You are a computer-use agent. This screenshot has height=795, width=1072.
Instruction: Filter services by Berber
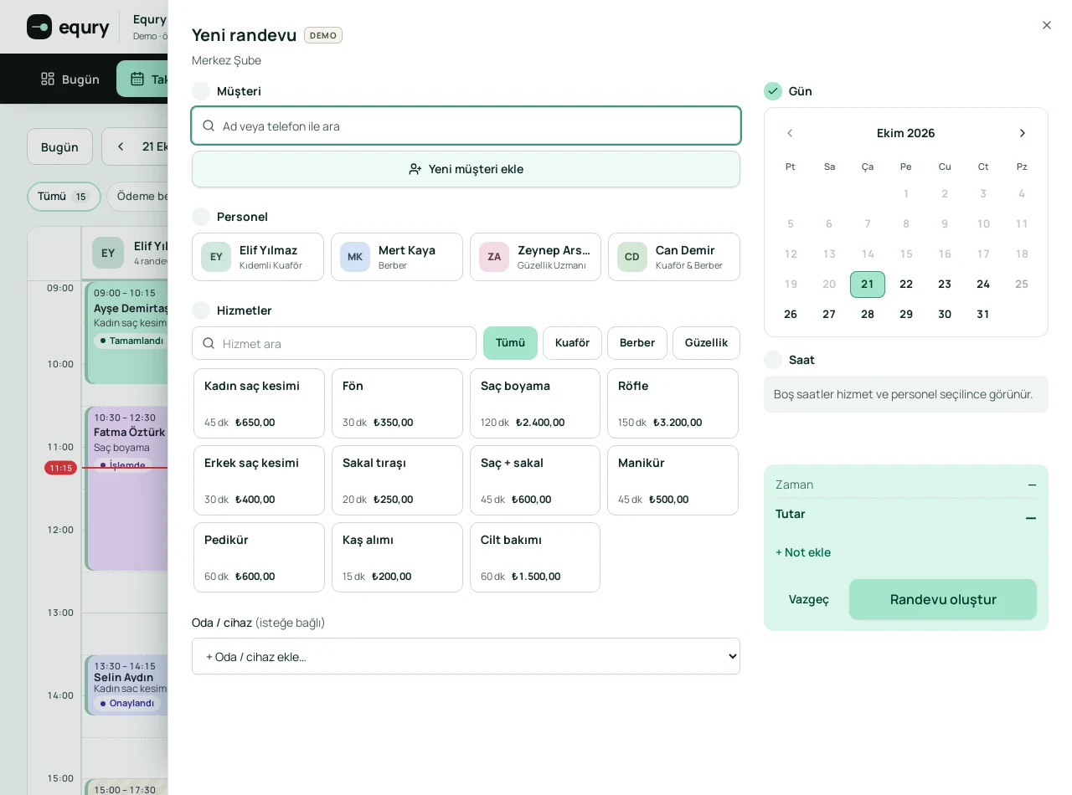pos(637,343)
